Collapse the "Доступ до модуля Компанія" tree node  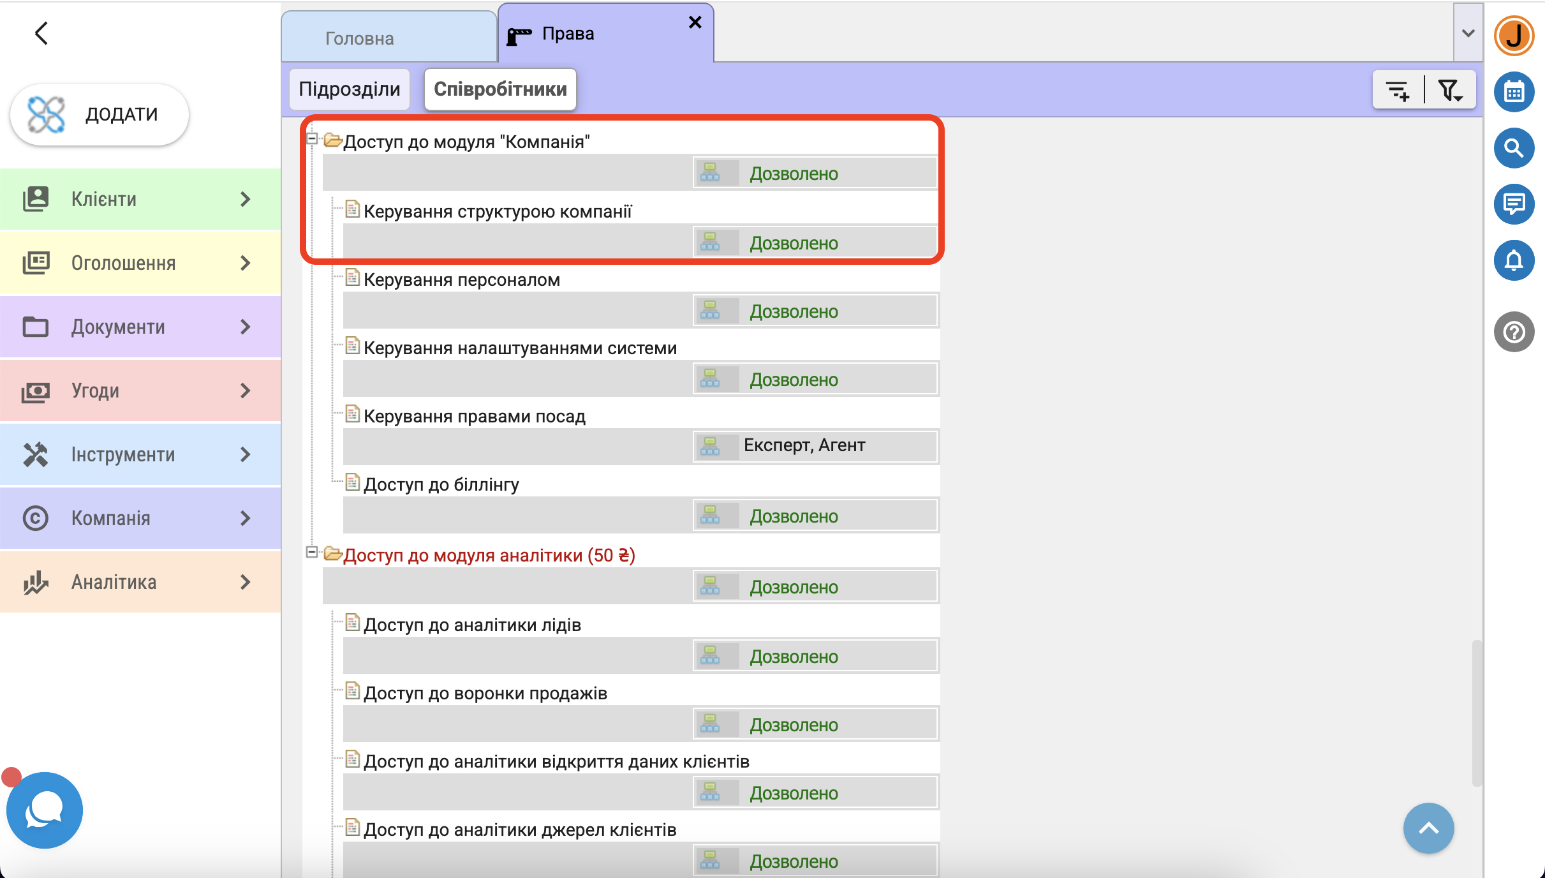pyautogui.click(x=312, y=138)
